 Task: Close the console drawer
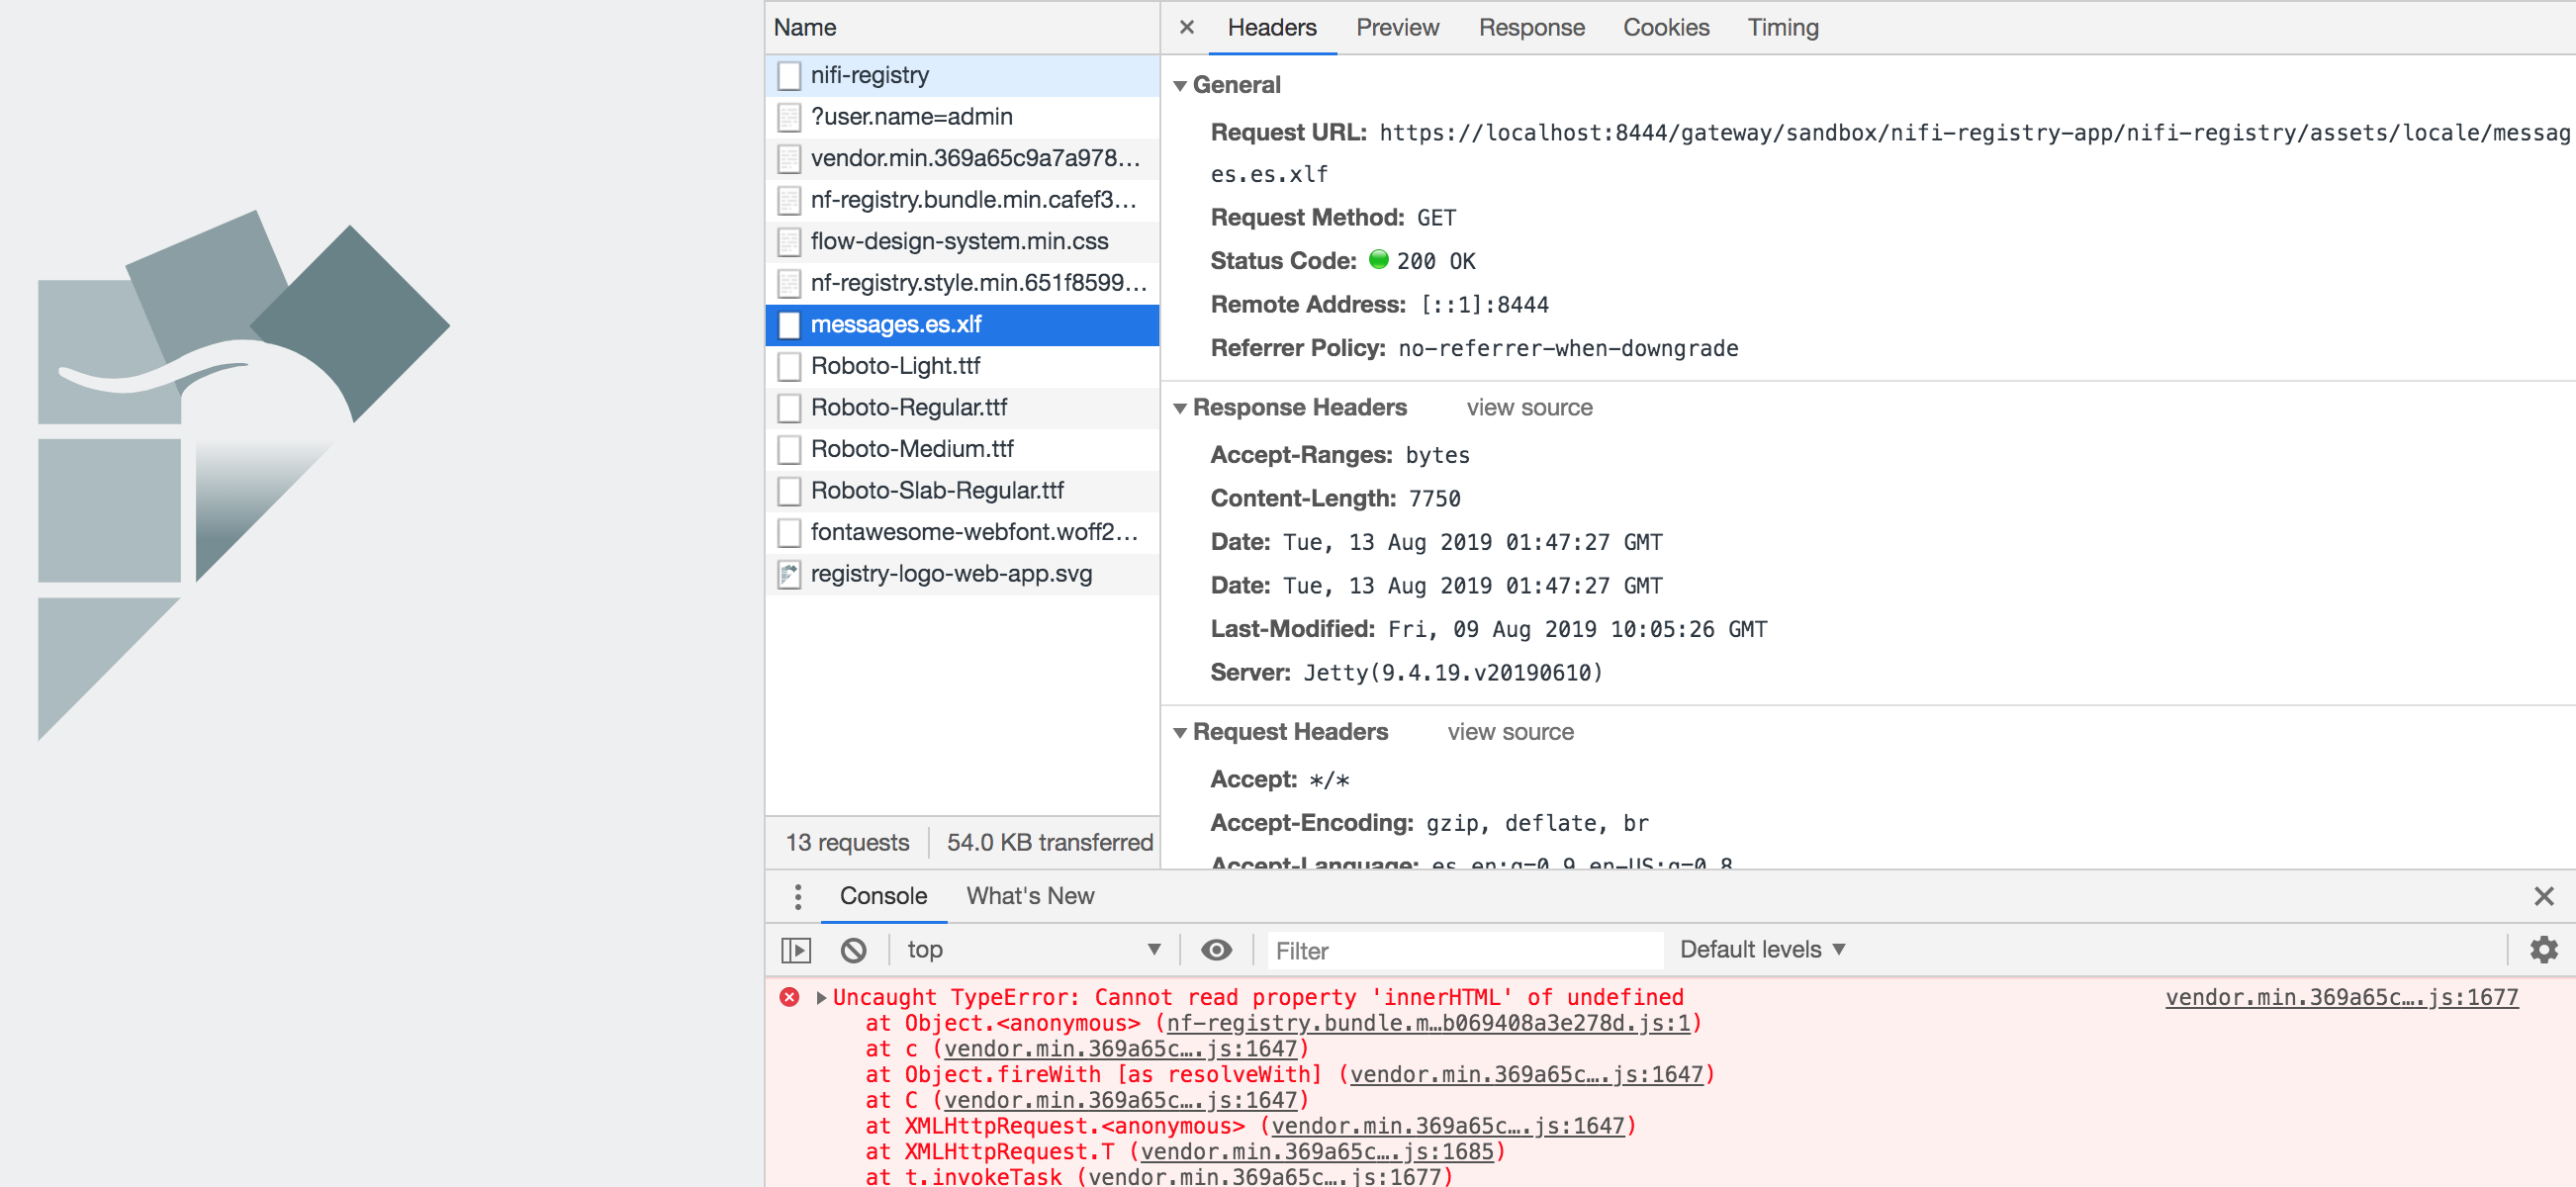coord(2543,896)
